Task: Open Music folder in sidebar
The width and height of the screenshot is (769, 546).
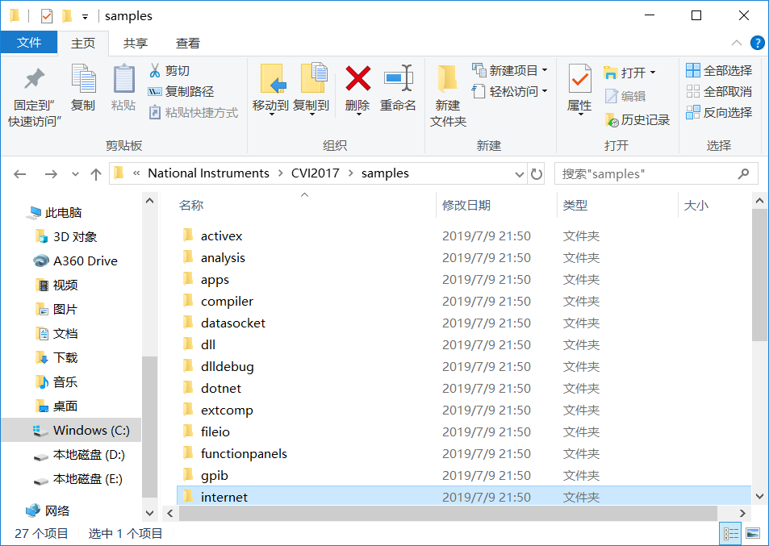Action: coord(56,381)
